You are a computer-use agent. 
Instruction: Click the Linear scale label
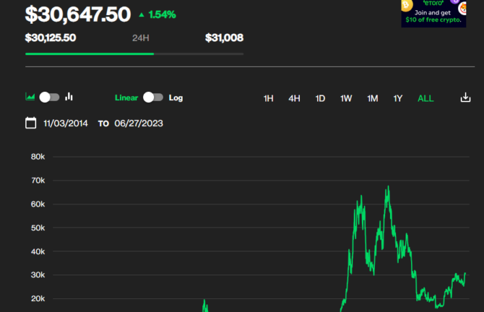click(x=126, y=98)
